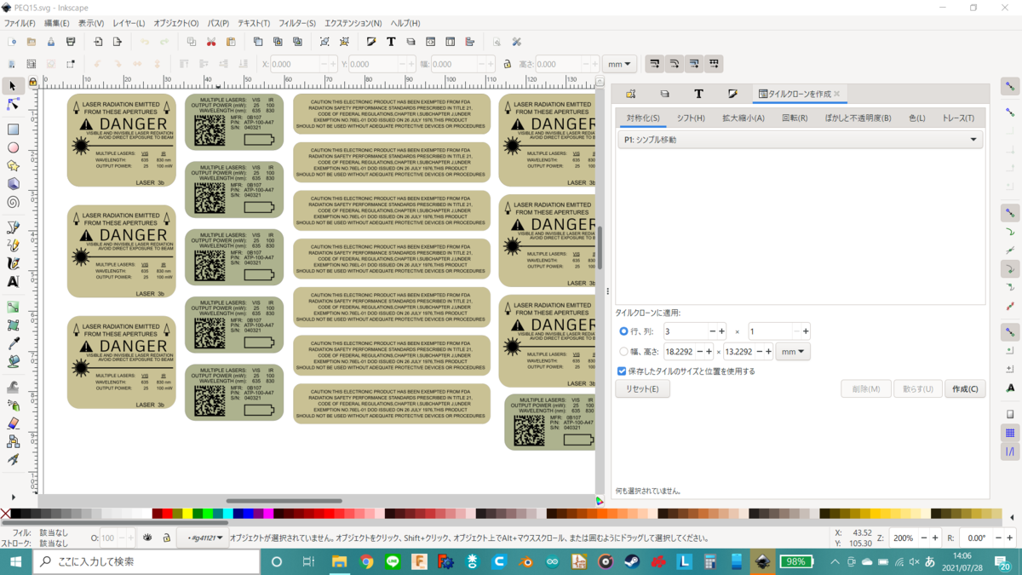Open the エクステンション(N) menu
The image size is (1022, 575).
coord(353,23)
